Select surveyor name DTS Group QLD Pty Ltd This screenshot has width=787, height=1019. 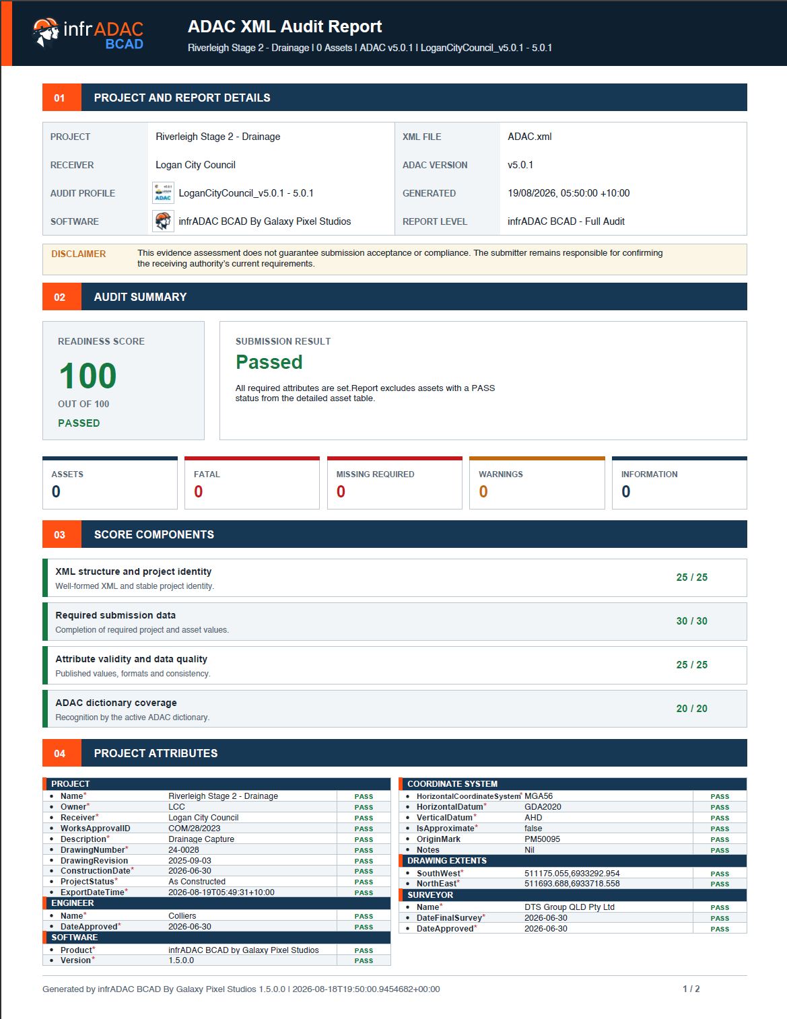[x=570, y=907]
